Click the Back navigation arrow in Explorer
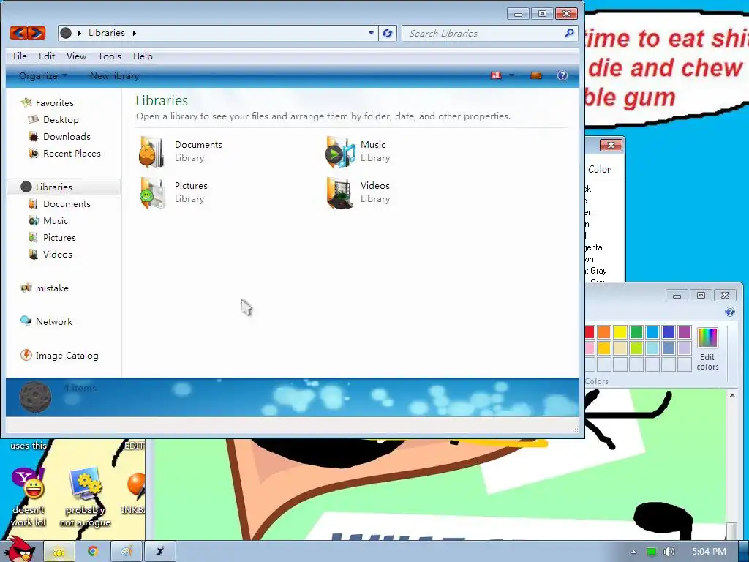 click(x=18, y=33)
